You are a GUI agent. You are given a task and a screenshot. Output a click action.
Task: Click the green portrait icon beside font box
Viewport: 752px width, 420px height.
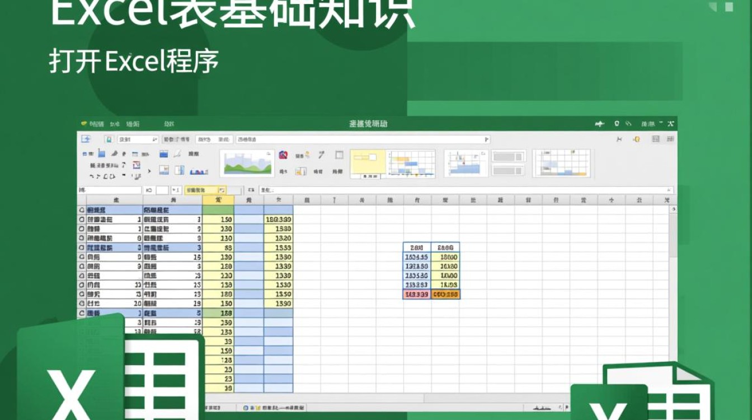click(109, 139)
